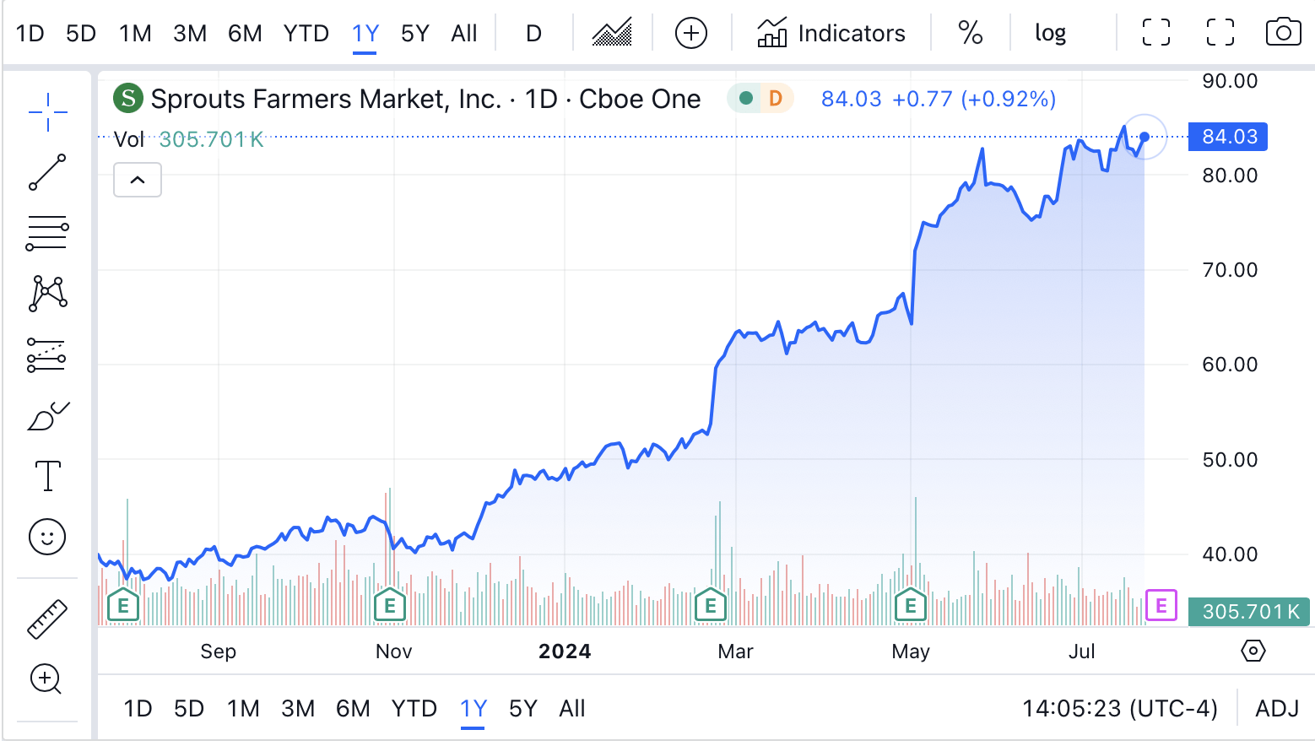
Task: Open the emoji sticker tool
Action: [47, 536]
